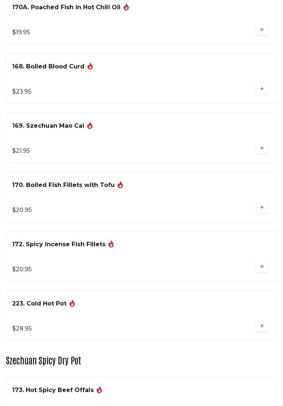
Task: Click spicy flame icon beside Cold Hot Pot
Action: 72,303
